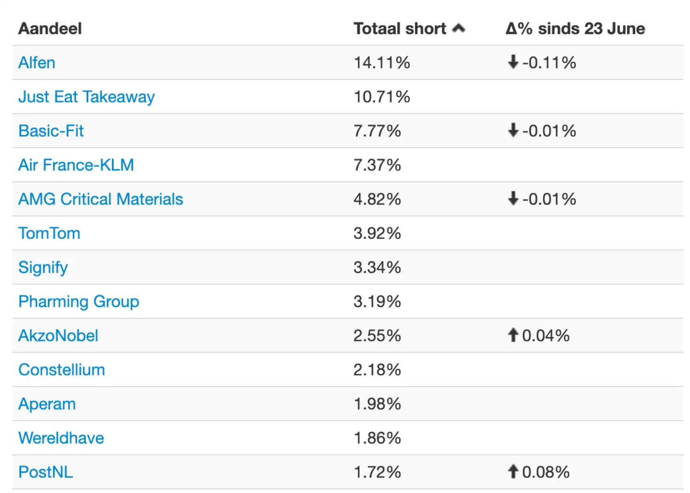Viewport: 690px width, 493px height.
Task: Open the Basic-Fit link
Action: point(51,131)
